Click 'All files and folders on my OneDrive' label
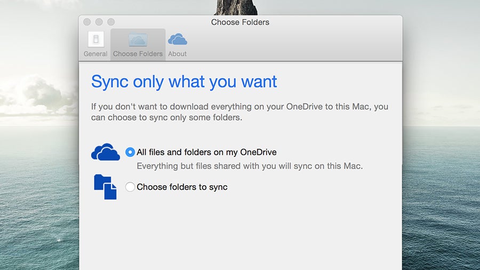The height and width of the screenshot is (270, 480). (x=206, y=152)
